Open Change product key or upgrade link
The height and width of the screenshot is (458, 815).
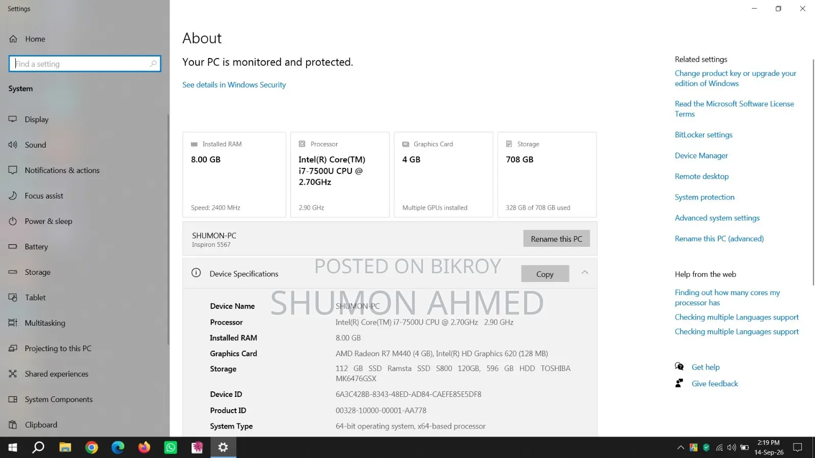point(736,78)
